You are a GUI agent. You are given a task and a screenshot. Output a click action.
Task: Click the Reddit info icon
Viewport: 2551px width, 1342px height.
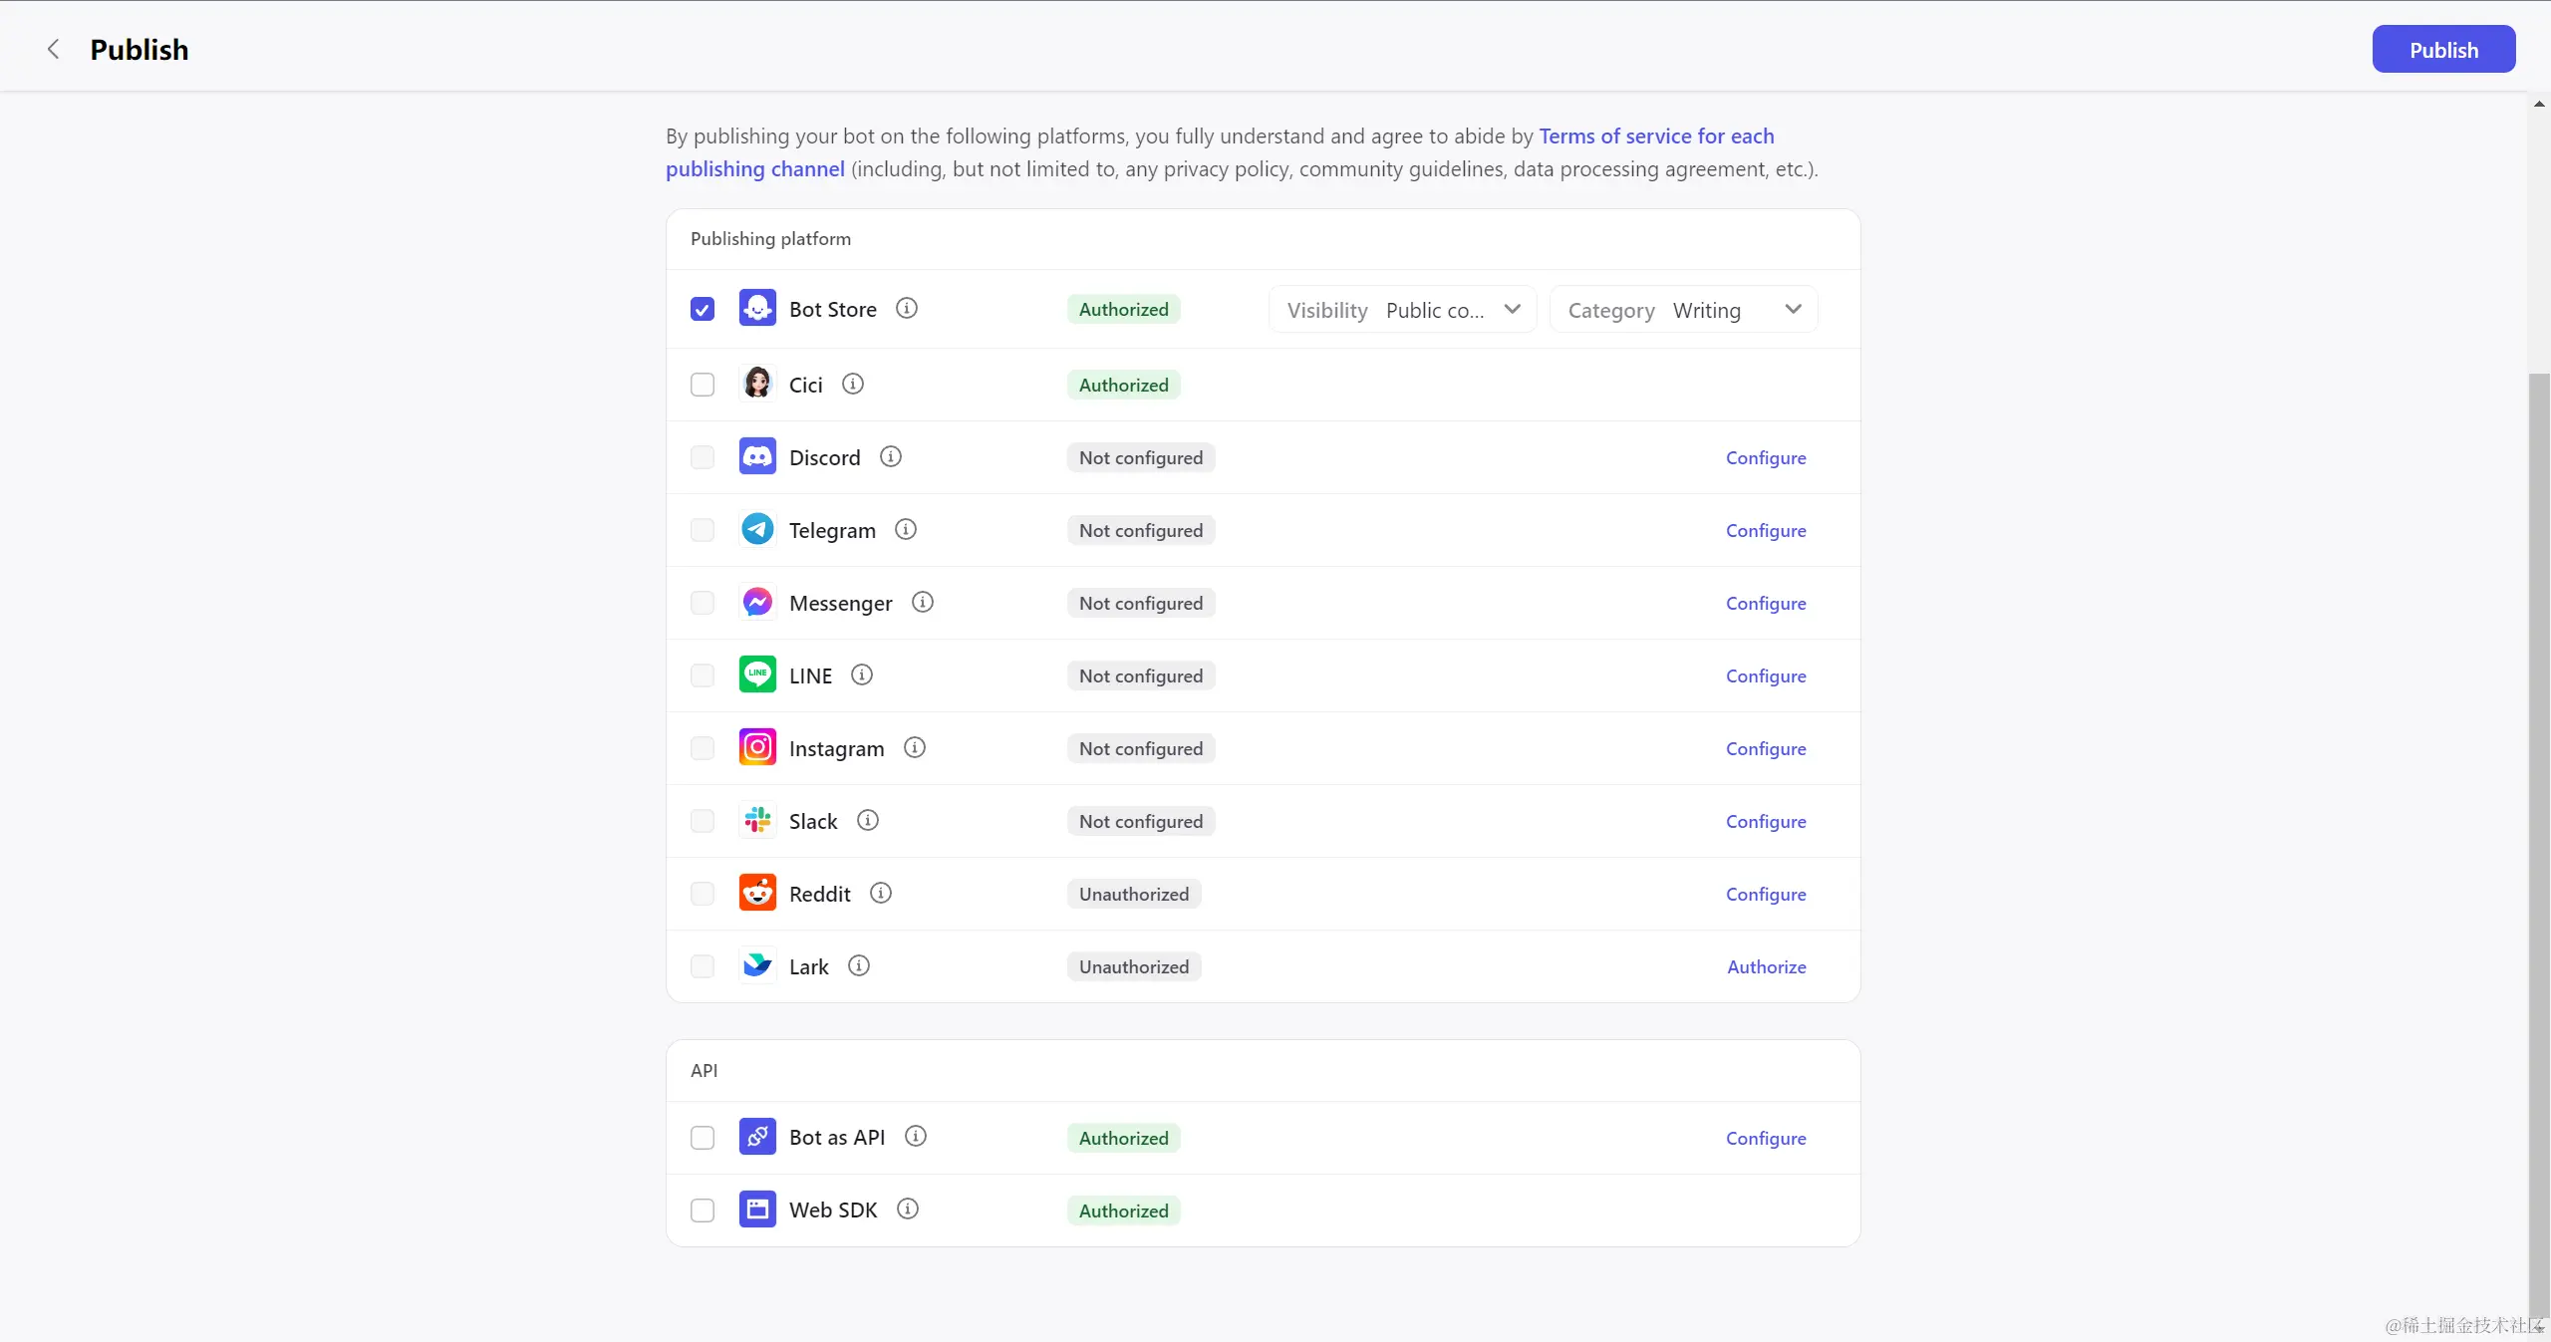point(880,894)
